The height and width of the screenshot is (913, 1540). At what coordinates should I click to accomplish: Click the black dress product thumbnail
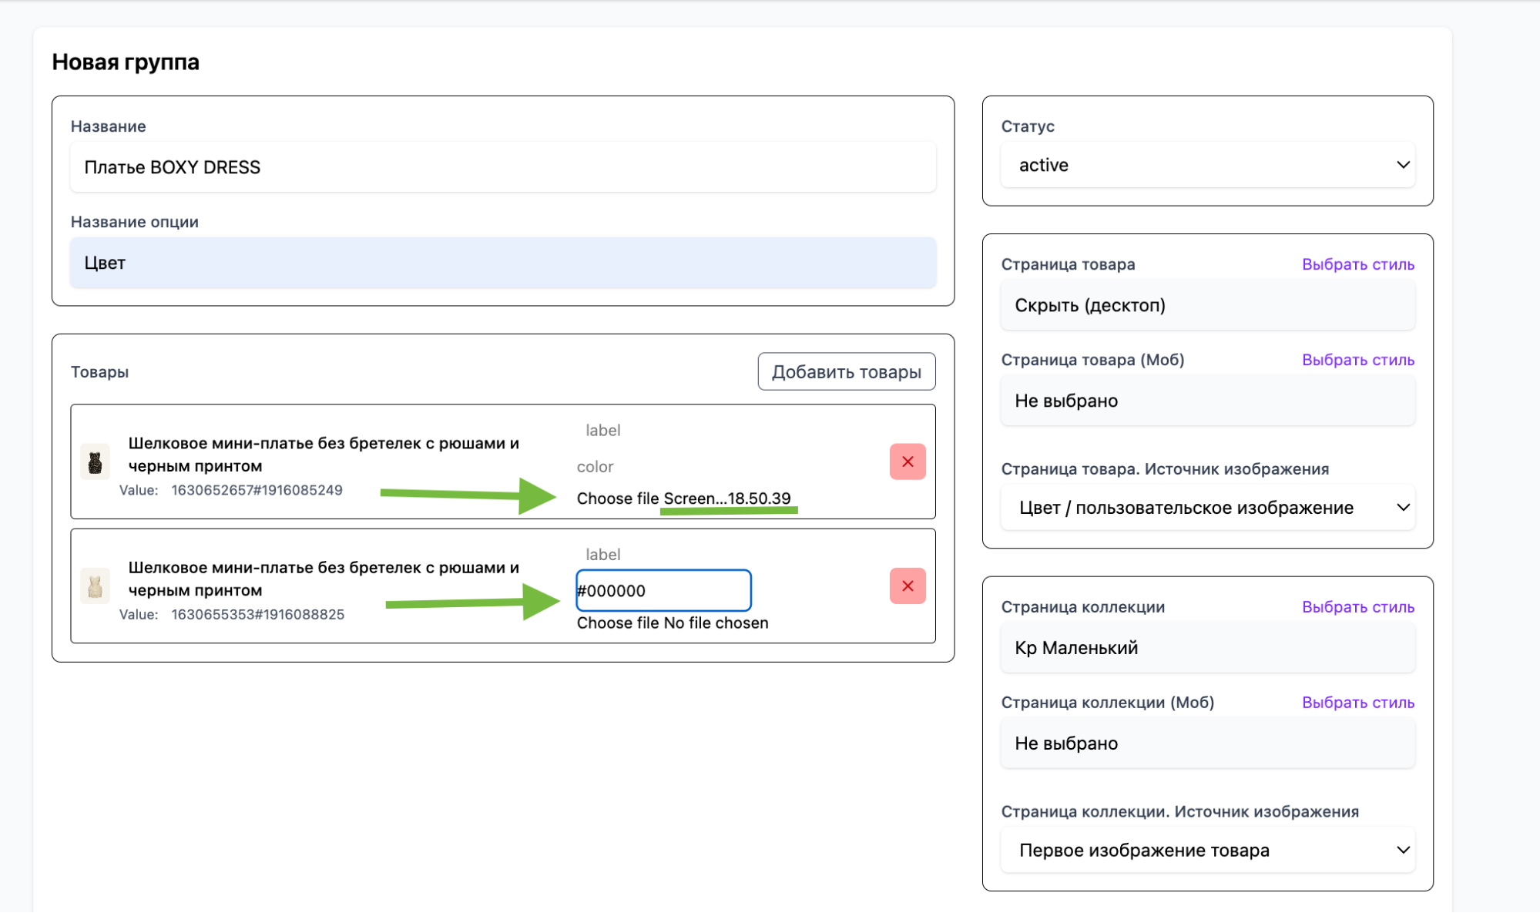[x=96, y=462]
